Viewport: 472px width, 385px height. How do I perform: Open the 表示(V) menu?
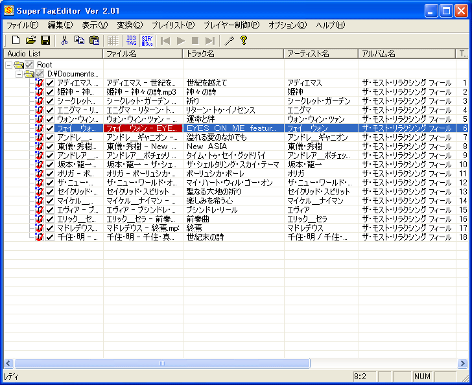[95, 25]
